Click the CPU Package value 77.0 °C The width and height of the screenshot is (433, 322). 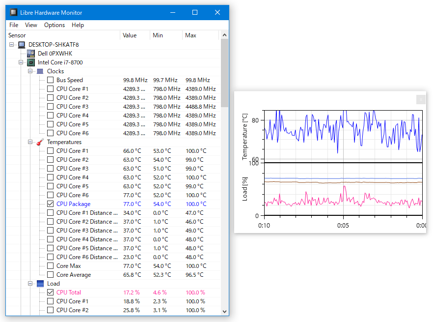(x=132, y=204)
